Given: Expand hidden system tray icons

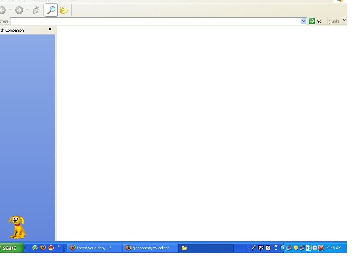Looking at the screenshot, I should pyautogui.click(x=283, y=248).
